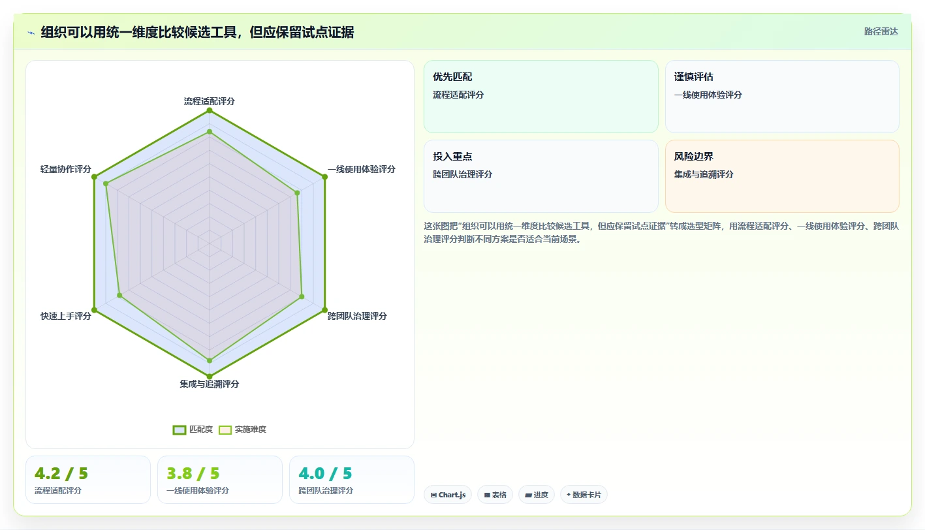Click the 流程适配评分 axis label on the radar
The height and width of the screenshot is (530, 925).
click(210, 101)
